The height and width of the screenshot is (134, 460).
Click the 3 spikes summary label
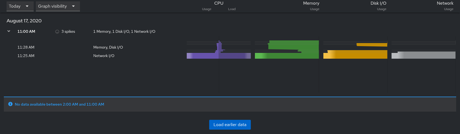point(68,32)
